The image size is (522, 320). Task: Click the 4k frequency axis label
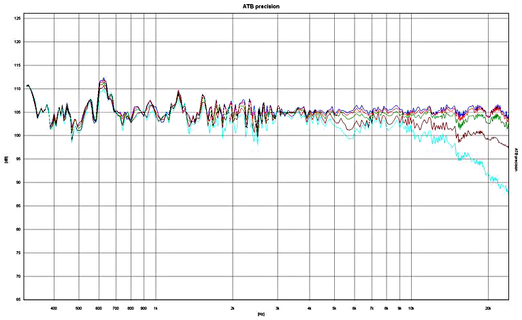[x=309, y=308]
